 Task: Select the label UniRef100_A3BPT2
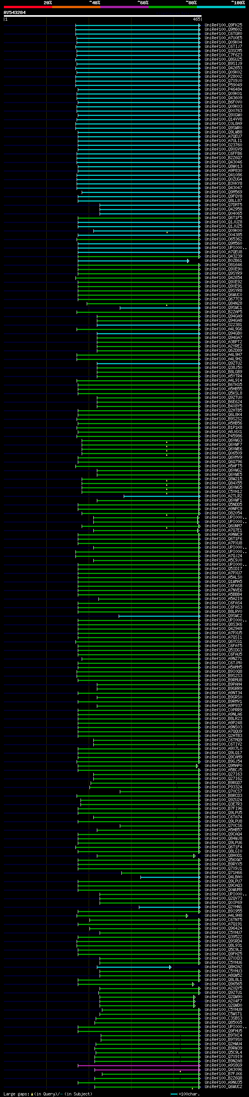[223, 342]
